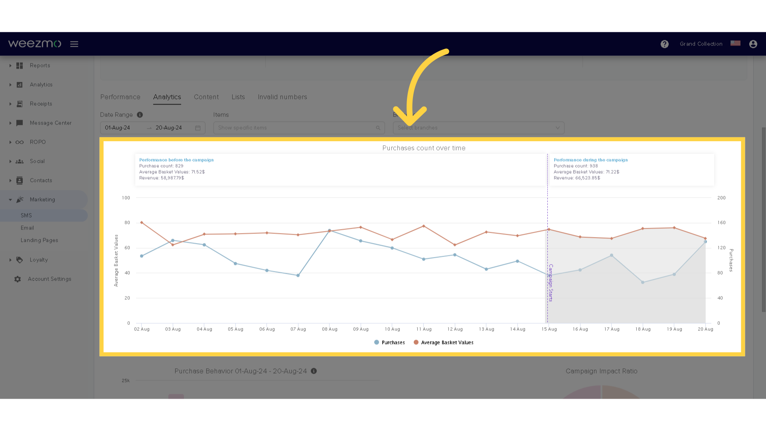This screenshot has width=766, height=431.
Task: Click the 08 Aug Purchases data point
Action: point(330,230)
